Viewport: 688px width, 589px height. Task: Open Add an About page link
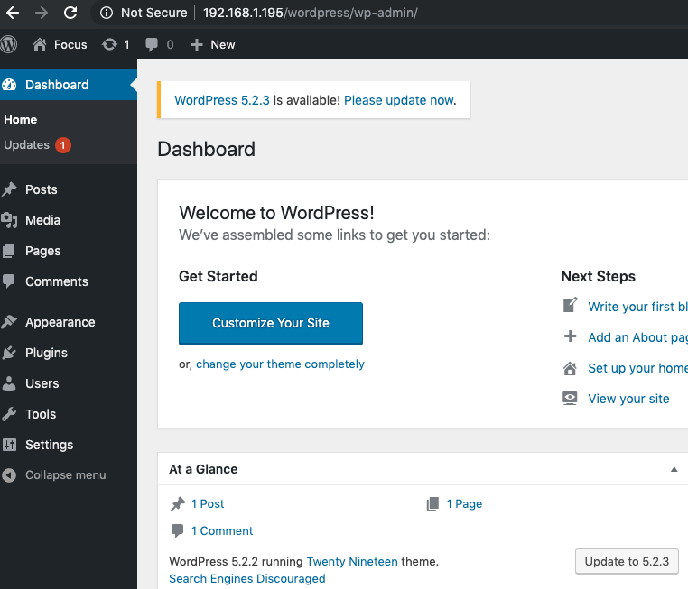pyautogui.click(x=638, y=337)
